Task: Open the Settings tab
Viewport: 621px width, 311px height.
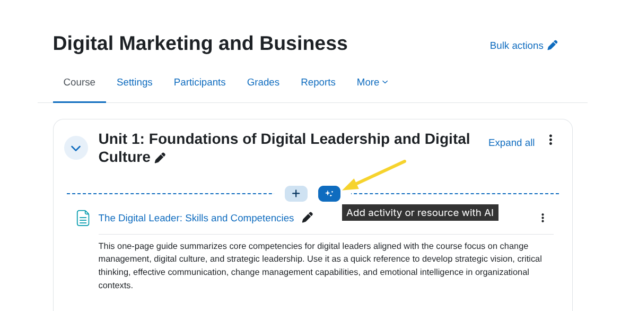Action: (135, 82)
